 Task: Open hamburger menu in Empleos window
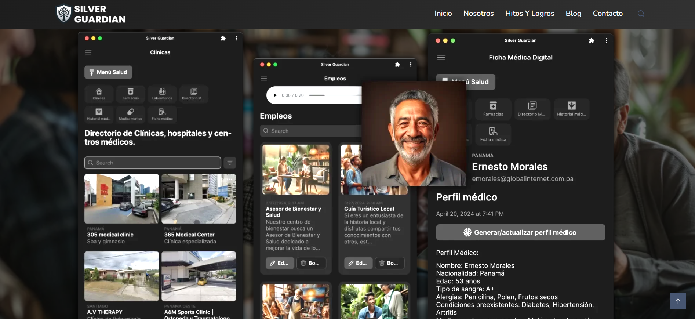(264, 79)
